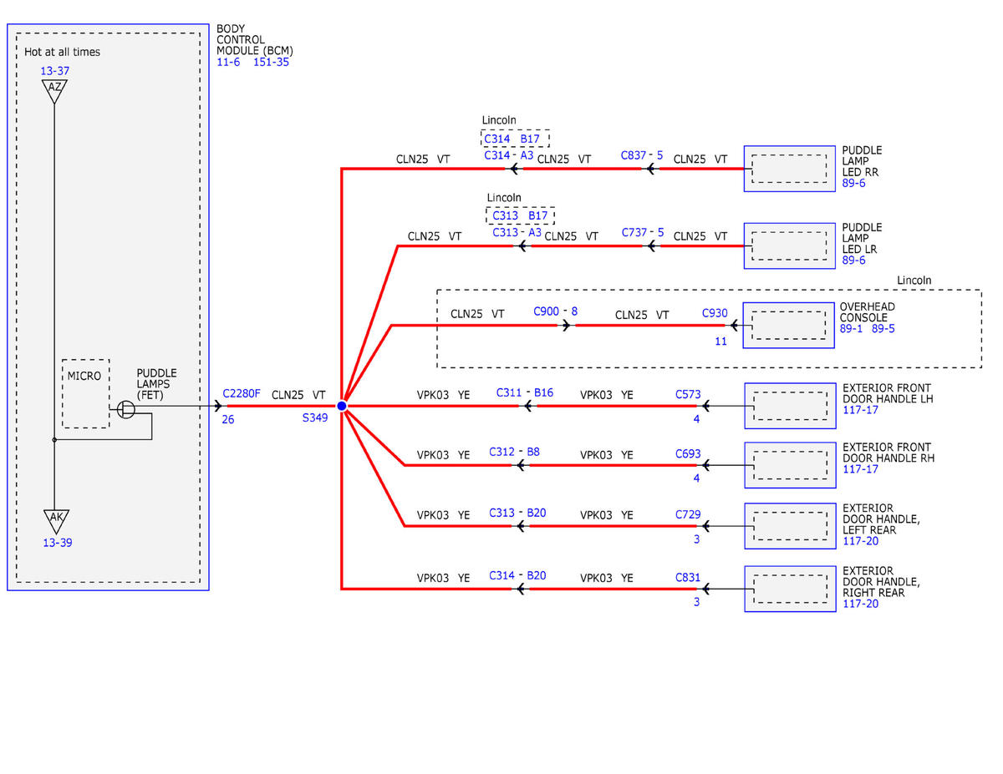Open the 89-1 Overhead Console reference
The image size is (1003, 774).
coord(851,329)
